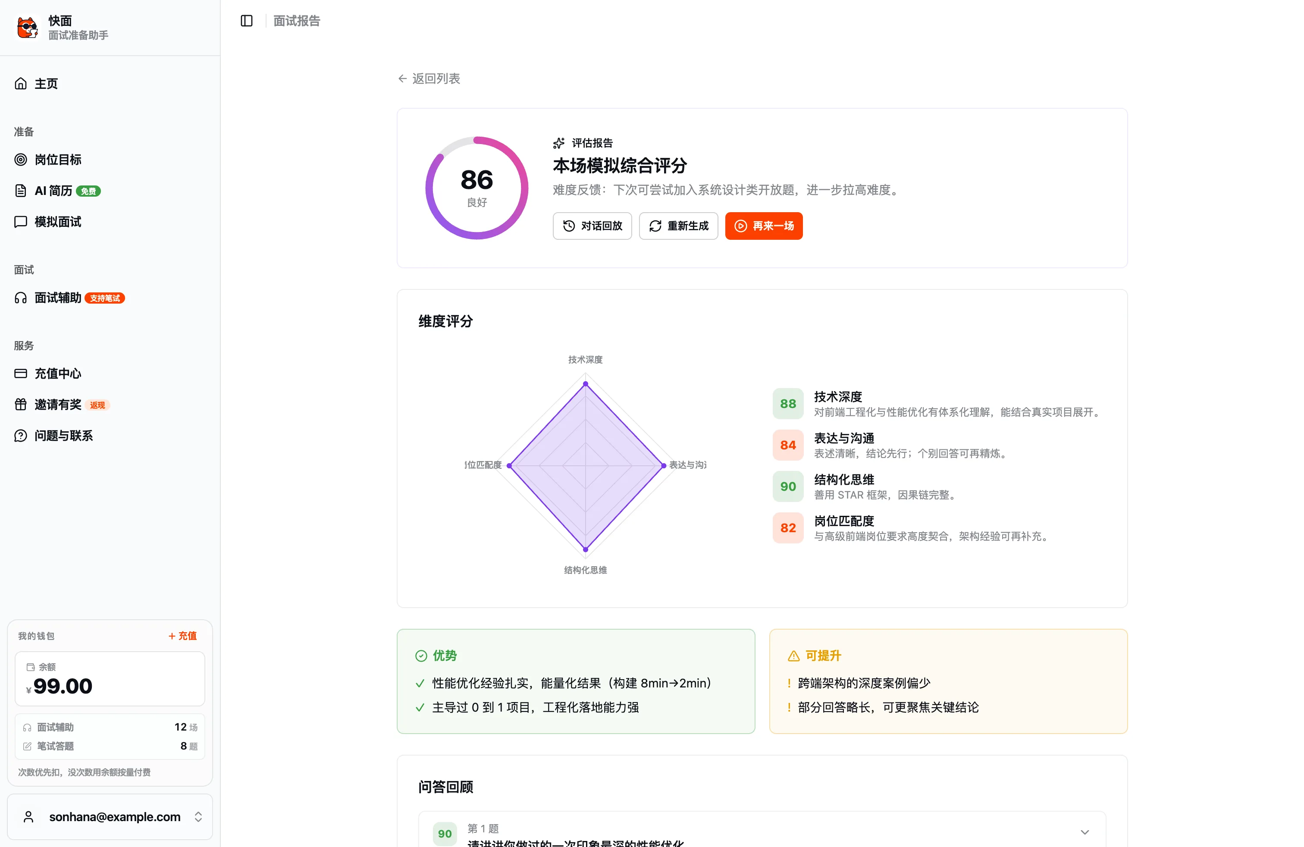Click the 问答回顾 section heading

point(445,787)
